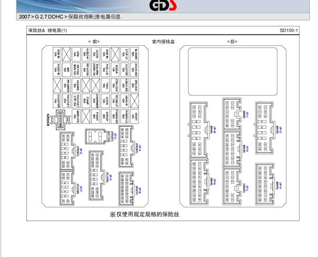
Task: Click the 仅使用规定规格的保险丝 note
Action: coord(144,214)
